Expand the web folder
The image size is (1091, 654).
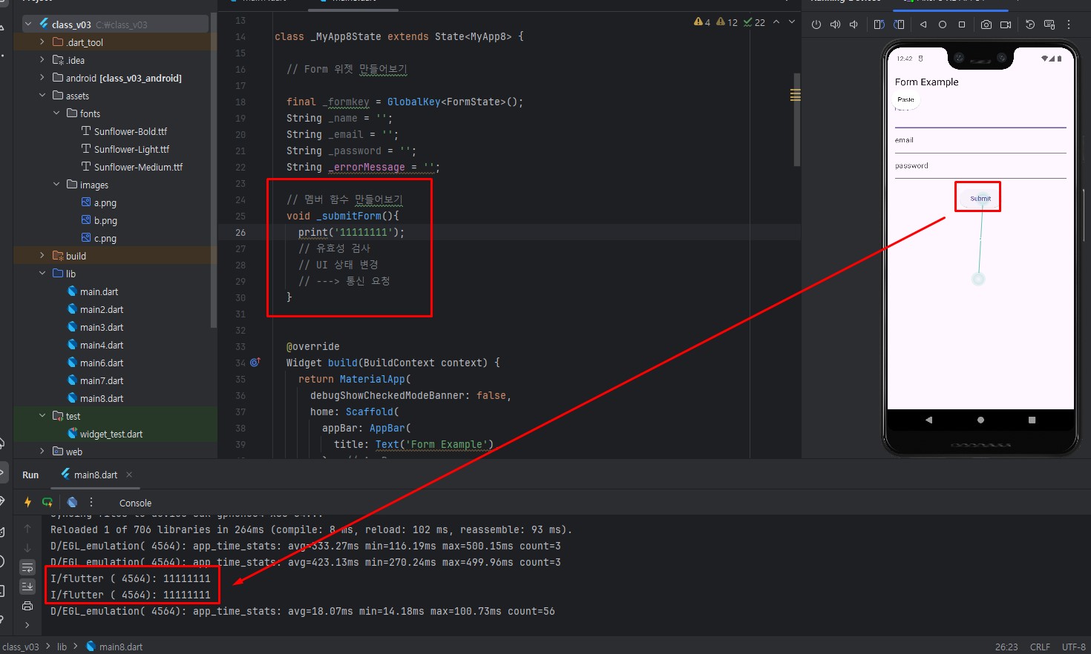(42, 452)
